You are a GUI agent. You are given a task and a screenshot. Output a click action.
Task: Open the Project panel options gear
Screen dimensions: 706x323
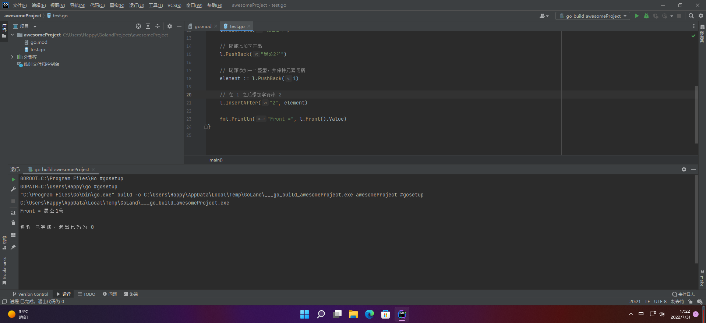pos(170,26)
